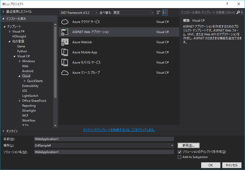Viewport: 245px width, 170px height.
Task: Click tree scrollbar up arrow
Action: point(55,24)
